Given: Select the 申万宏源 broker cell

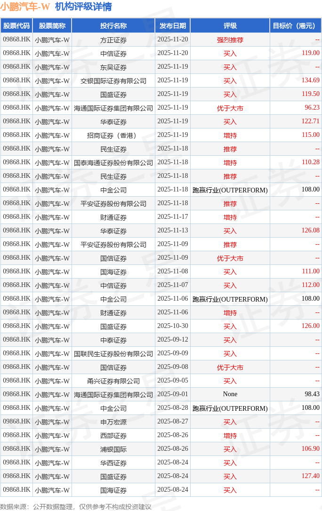Looking at the screenshot, I should click(113, 422).
